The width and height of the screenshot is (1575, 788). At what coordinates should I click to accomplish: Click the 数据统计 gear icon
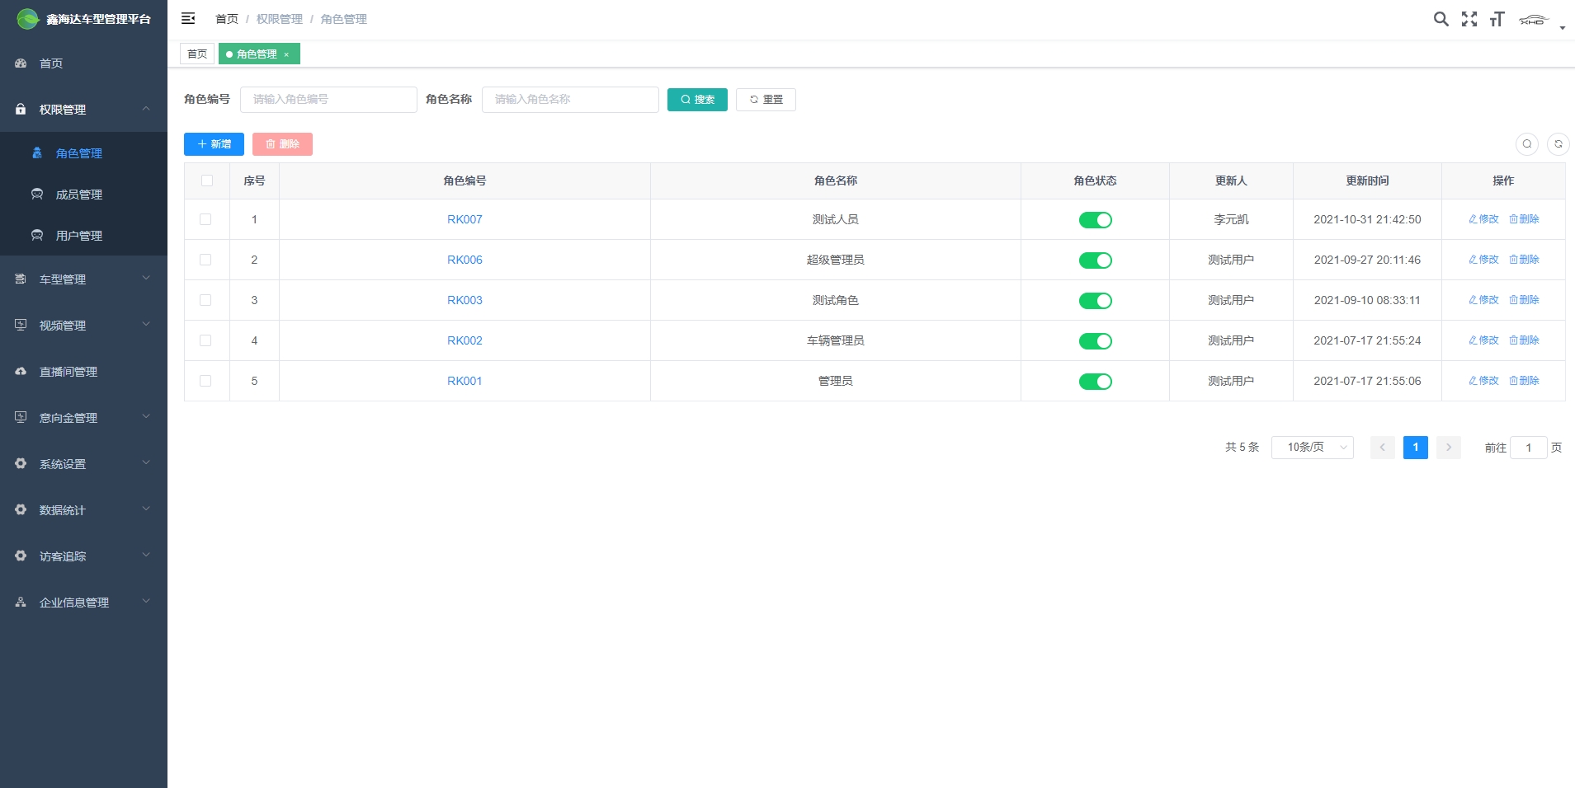tap(21, 509)
